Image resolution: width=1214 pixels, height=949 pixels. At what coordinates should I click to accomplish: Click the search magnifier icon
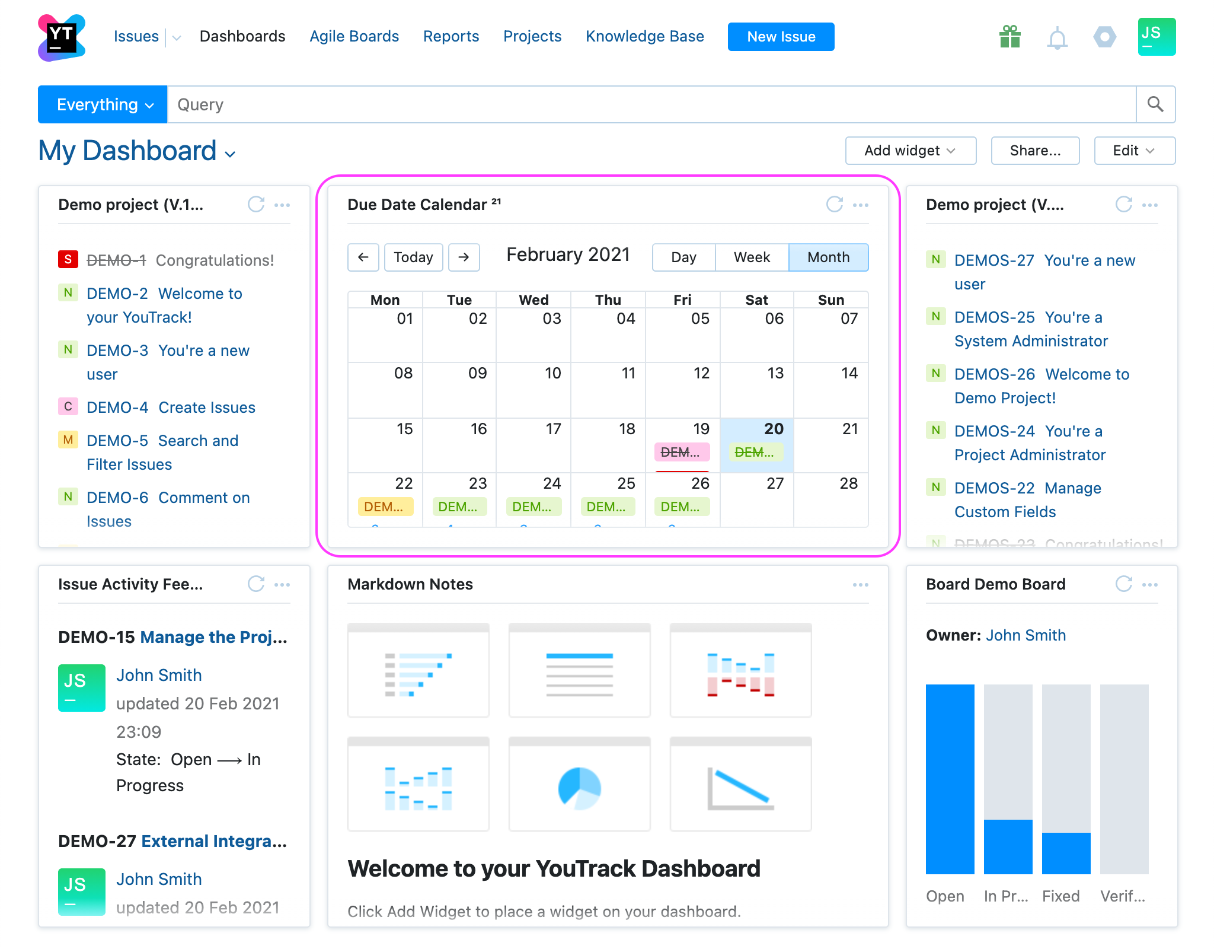(1155, 104)
